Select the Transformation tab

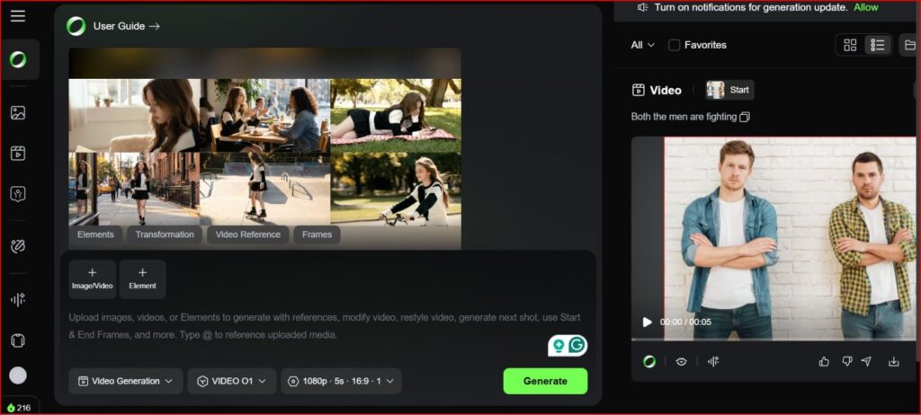click(x=165, y=234)
